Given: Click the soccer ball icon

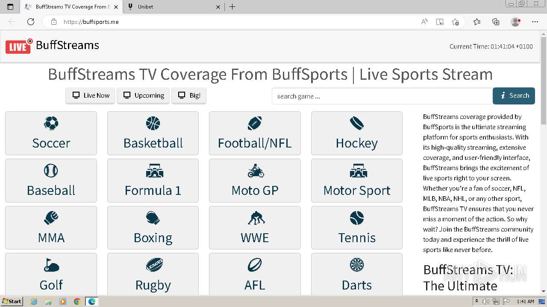Looking at the screenshot, I should click(x=51, y=124).
